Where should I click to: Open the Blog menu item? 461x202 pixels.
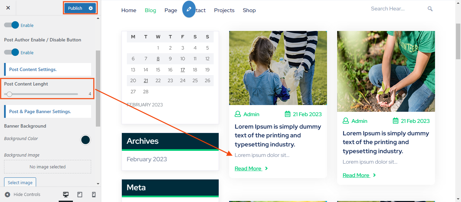(150, 10)
